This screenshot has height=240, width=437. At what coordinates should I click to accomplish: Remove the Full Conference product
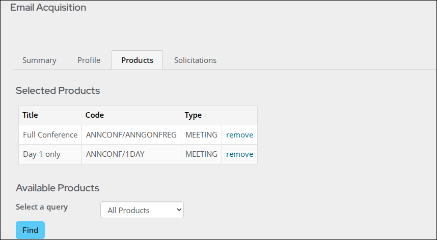[x=240, y=135]
